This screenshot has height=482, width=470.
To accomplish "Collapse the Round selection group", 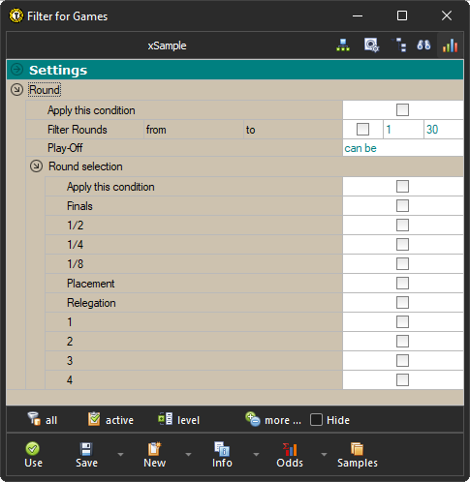I will pos(36,166).
